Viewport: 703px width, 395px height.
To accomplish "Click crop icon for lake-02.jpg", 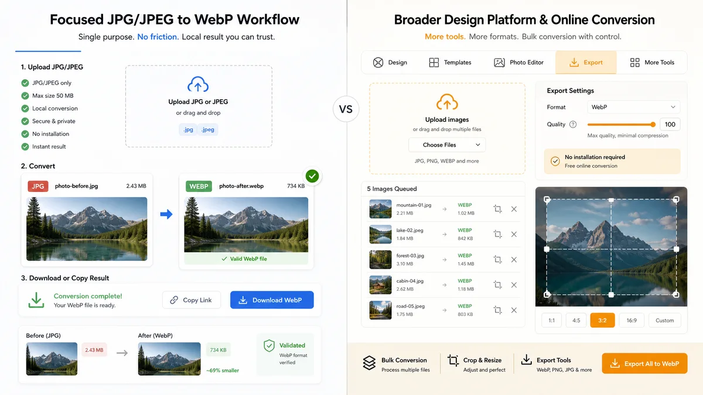I will point(497,234).
